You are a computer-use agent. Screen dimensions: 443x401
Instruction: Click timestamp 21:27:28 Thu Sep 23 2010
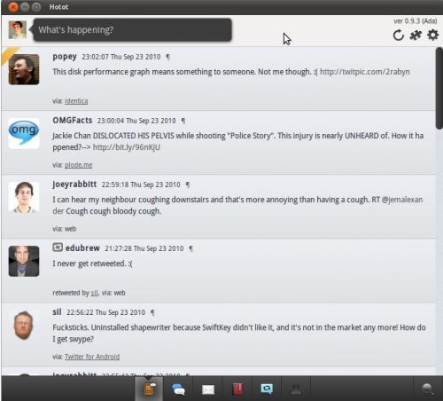click(144, 248)
